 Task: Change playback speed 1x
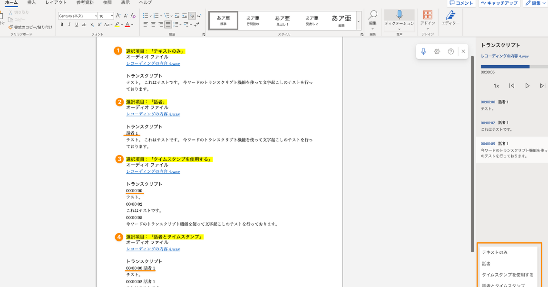click(x=496, y=86)
